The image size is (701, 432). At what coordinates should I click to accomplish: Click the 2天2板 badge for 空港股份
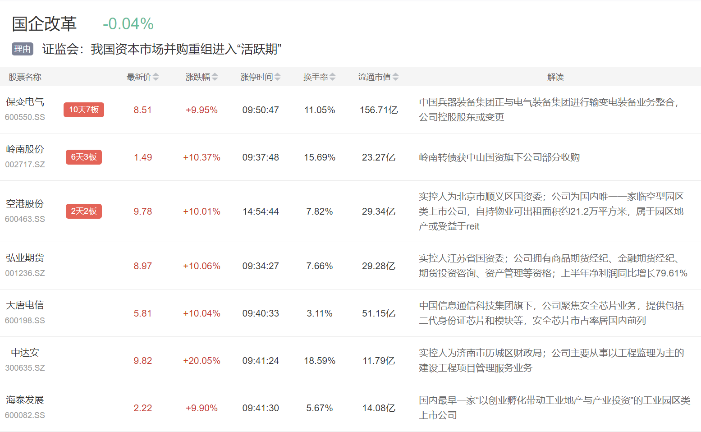(84, 211)
